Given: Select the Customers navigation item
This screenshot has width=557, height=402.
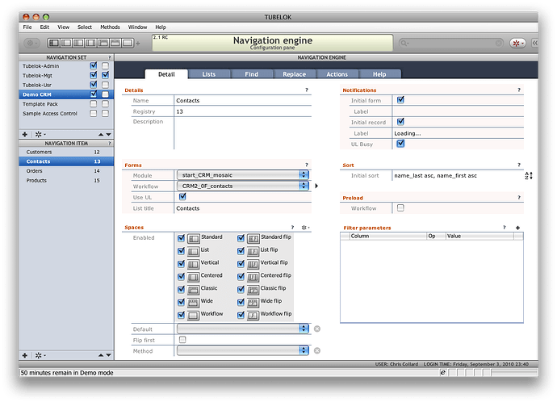Looking at the screenshot, I should [x=66, y=152].
